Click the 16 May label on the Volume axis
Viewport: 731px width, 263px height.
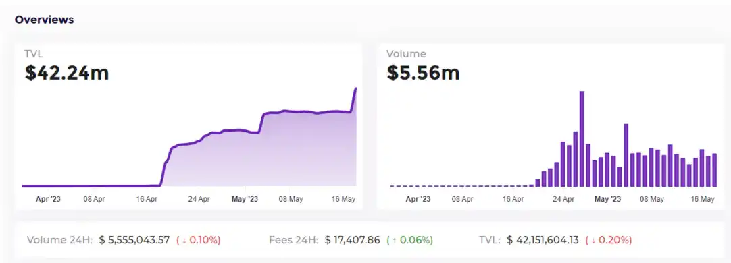[x=703, y=199]
